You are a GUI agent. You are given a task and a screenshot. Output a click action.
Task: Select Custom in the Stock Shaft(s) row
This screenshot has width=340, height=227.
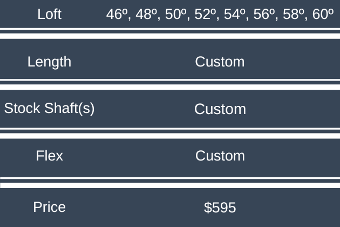(220, 109)
